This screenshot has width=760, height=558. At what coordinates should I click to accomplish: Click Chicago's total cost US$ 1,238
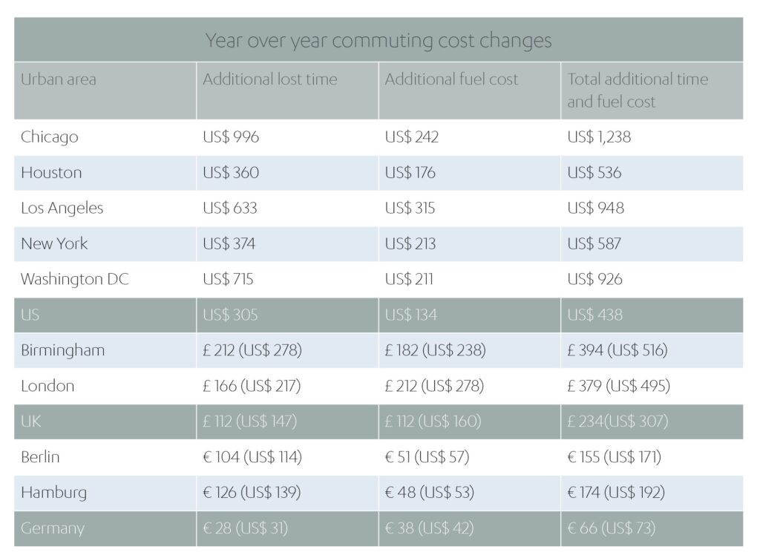click(599, 137)
